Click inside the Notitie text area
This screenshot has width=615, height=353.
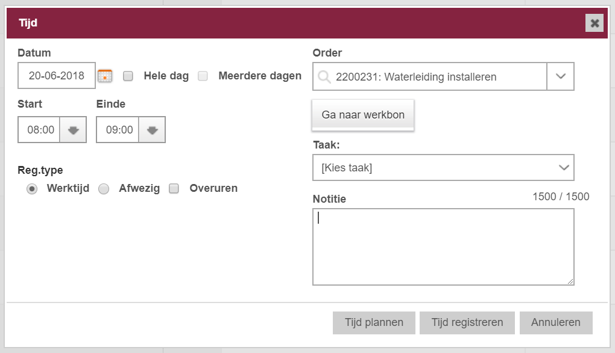[x=443, y=247]
